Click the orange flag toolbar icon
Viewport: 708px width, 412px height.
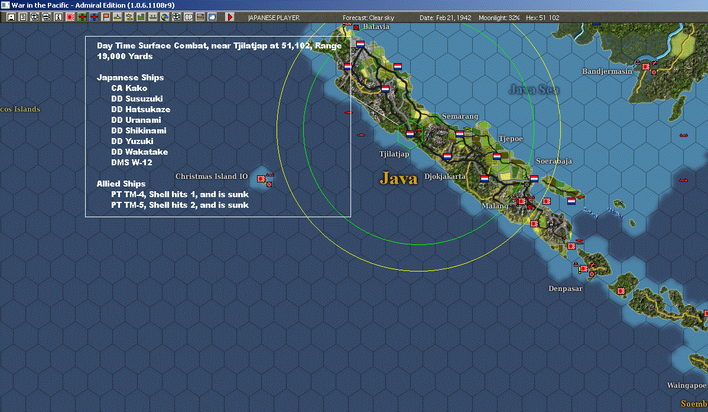pyautogui.click(x=106, y=17)
